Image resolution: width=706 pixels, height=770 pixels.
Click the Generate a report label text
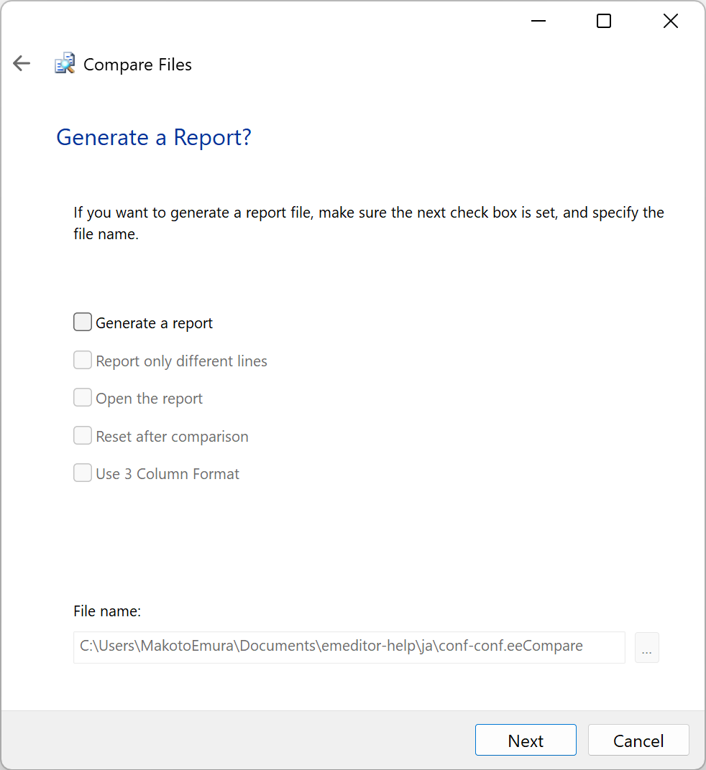pos(155,323)
